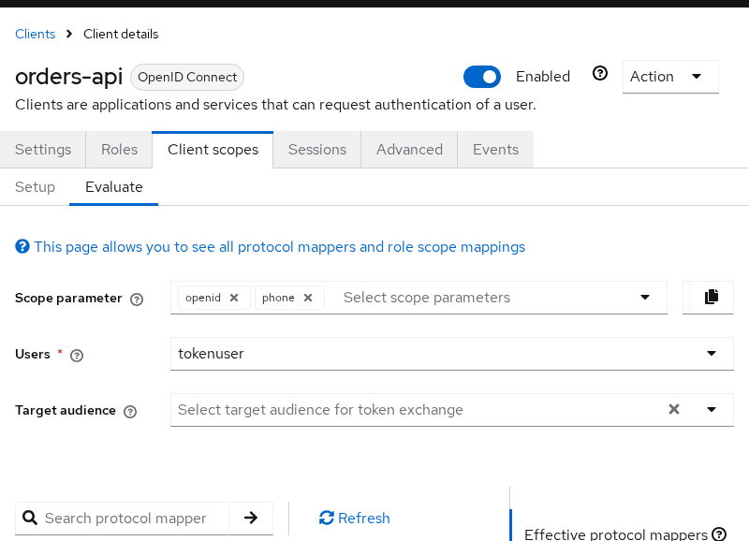This screenshot has height=541, width=749.
Task: Toggle the Enabled switch off
Action: click(x=482, y=77)
